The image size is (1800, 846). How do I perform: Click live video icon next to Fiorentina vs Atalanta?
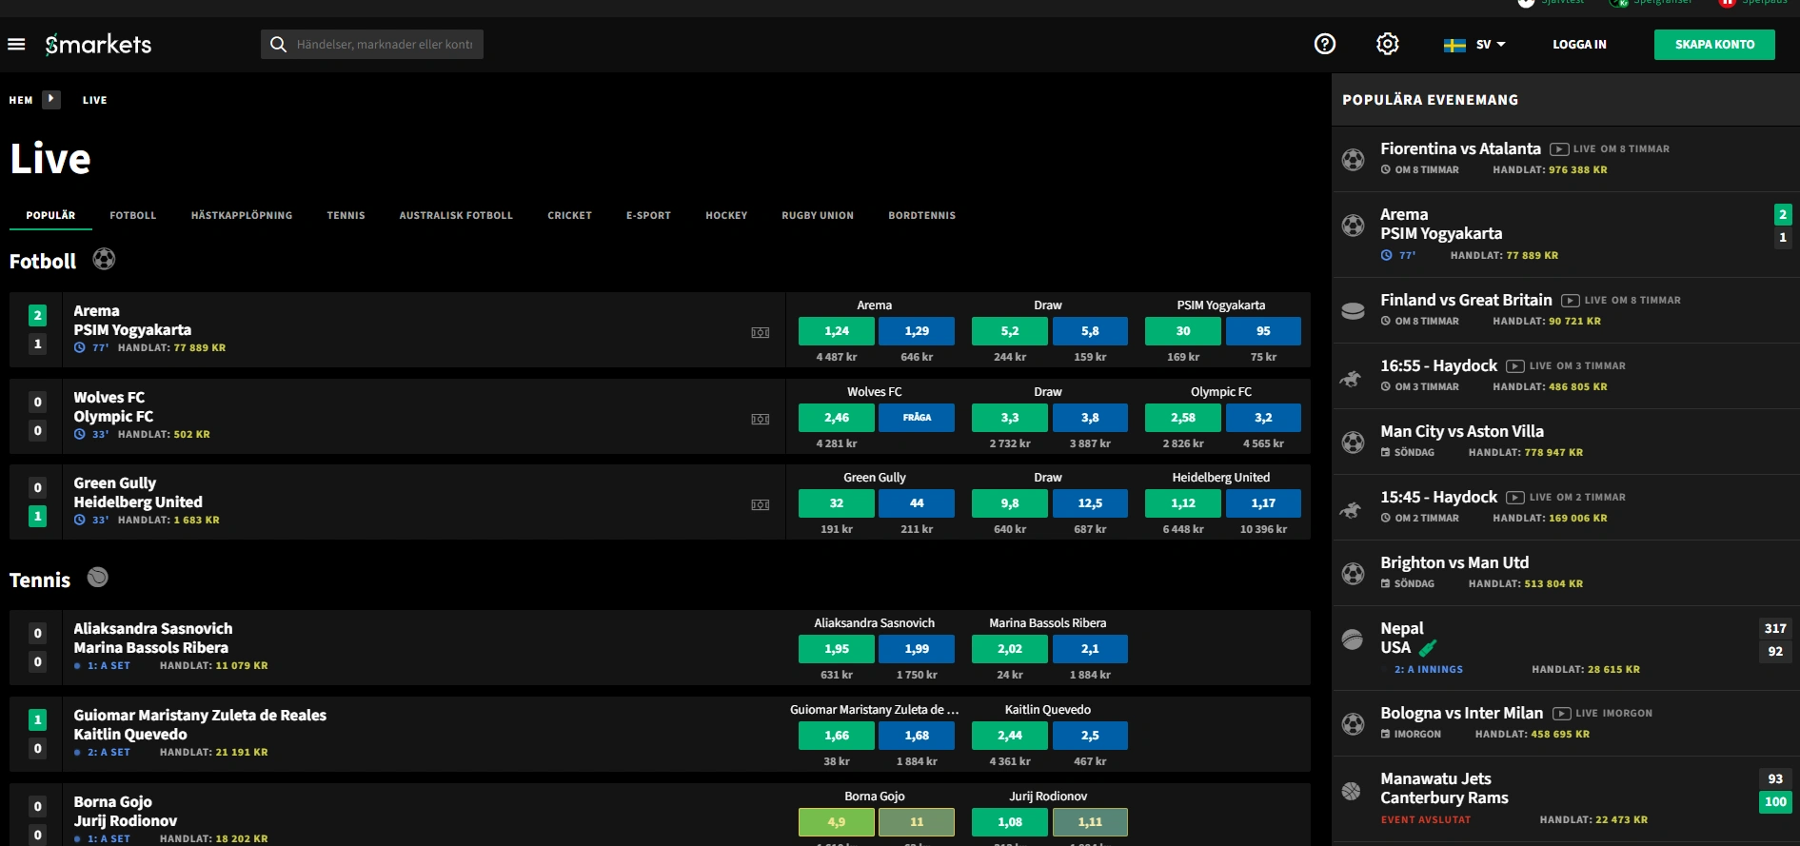click(1559, 148)
